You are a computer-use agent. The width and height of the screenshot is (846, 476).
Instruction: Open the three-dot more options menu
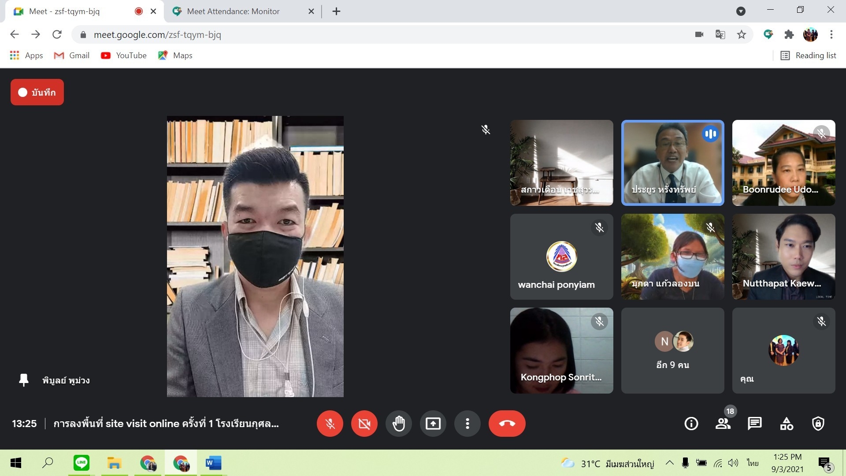pyautogui.click(x=468, y=424)
